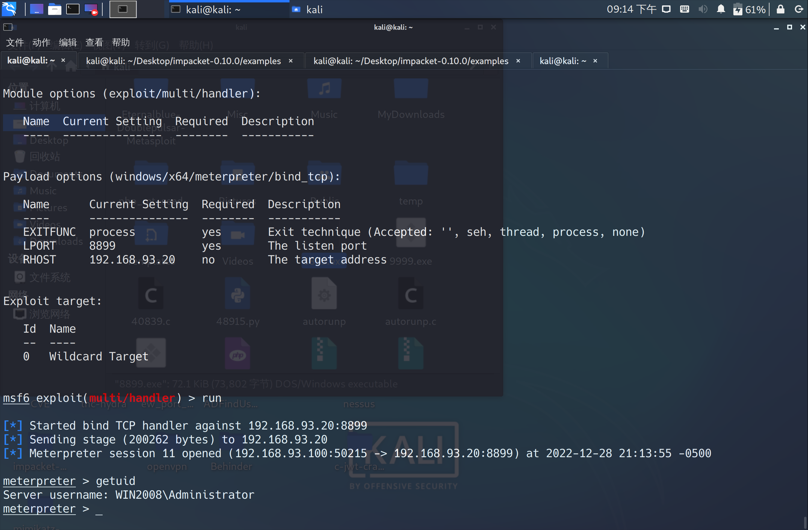Click the 09:14 clock on panel
The image size is (808, 530).
[631, 9]
